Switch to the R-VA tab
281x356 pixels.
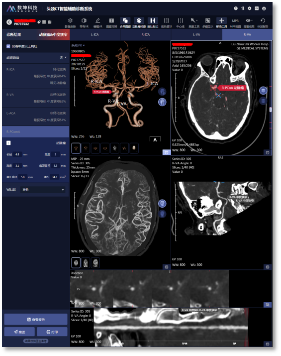[247, 35]
